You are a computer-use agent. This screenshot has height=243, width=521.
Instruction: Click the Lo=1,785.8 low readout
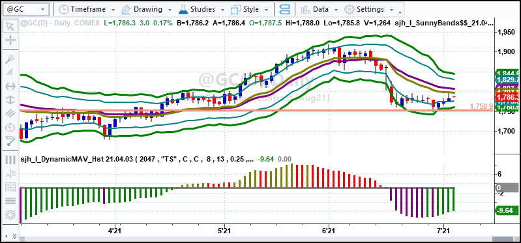click(341, 23)
